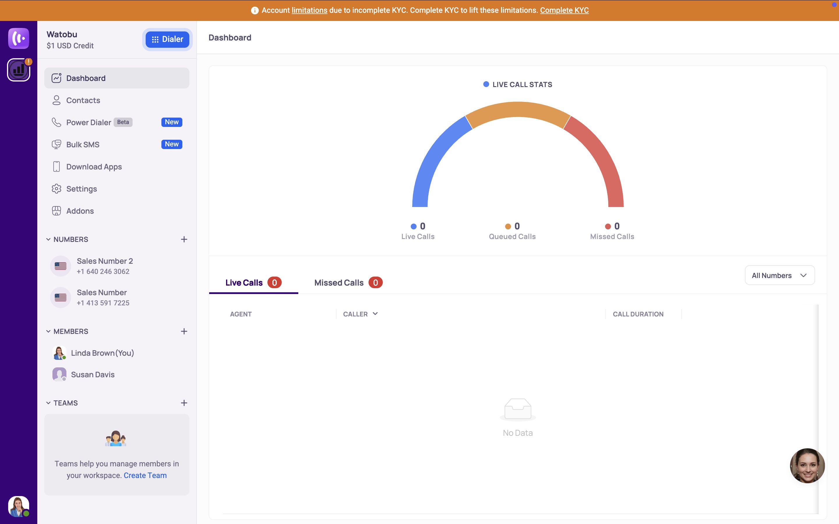Go to Power Dialer in the sidebar menu
The height and width of the screenshot is (524, 839).
pyautogui.click(x=117, y=122)
